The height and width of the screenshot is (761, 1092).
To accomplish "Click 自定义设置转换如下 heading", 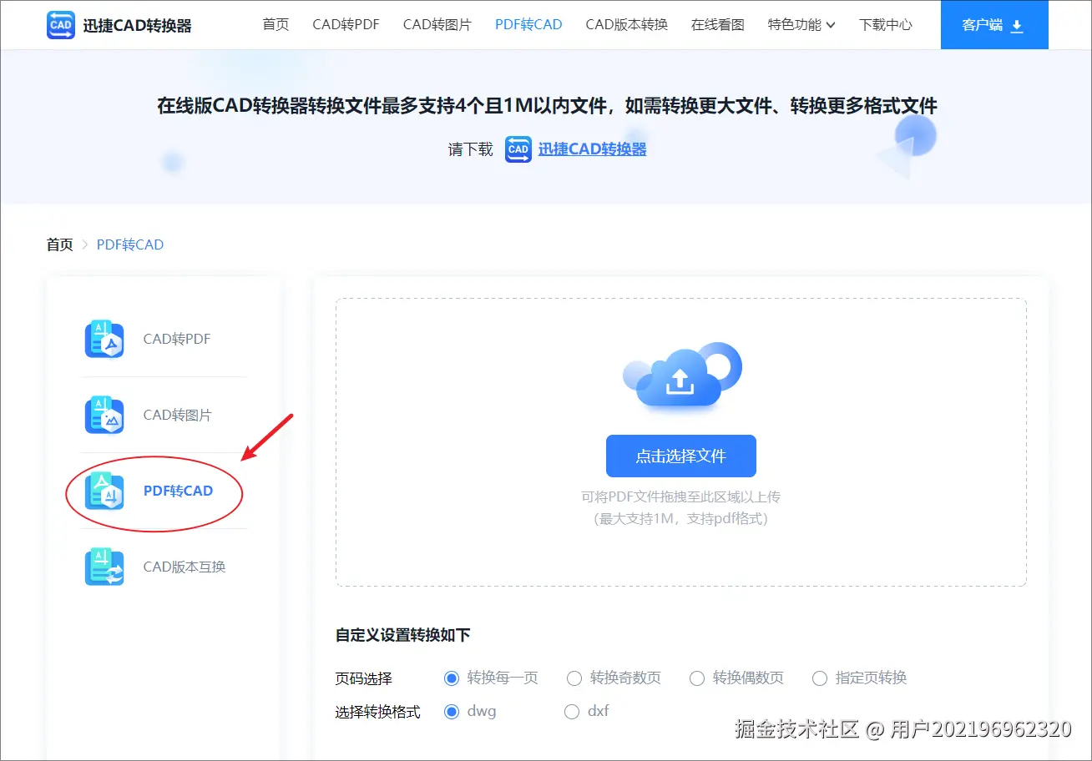I will (403, 635).
